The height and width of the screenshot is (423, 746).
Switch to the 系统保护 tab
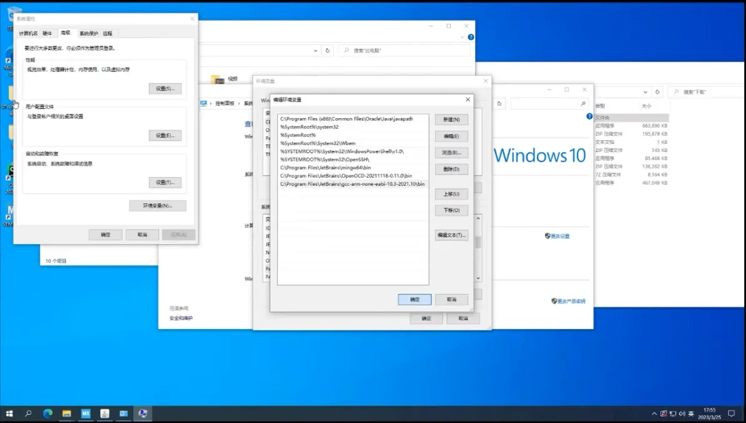[x=88, y=33]
